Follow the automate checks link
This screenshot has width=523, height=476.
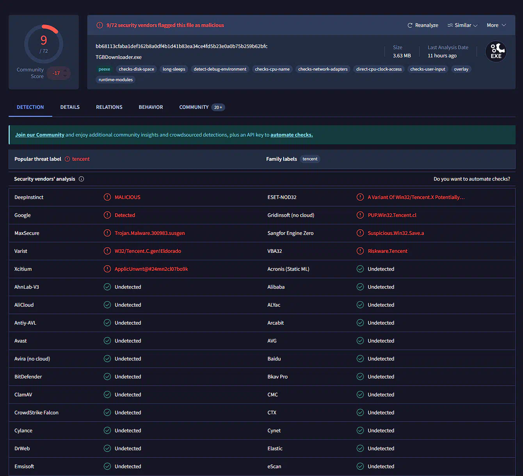coord(292,135)
